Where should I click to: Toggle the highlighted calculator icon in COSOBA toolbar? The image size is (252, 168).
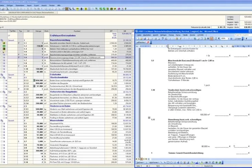pos(67,9)
